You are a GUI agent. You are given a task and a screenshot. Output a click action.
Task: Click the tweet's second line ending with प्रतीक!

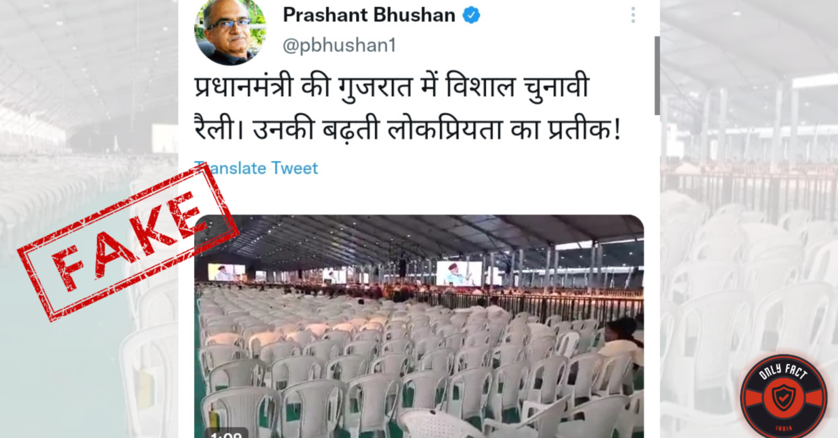408,130
